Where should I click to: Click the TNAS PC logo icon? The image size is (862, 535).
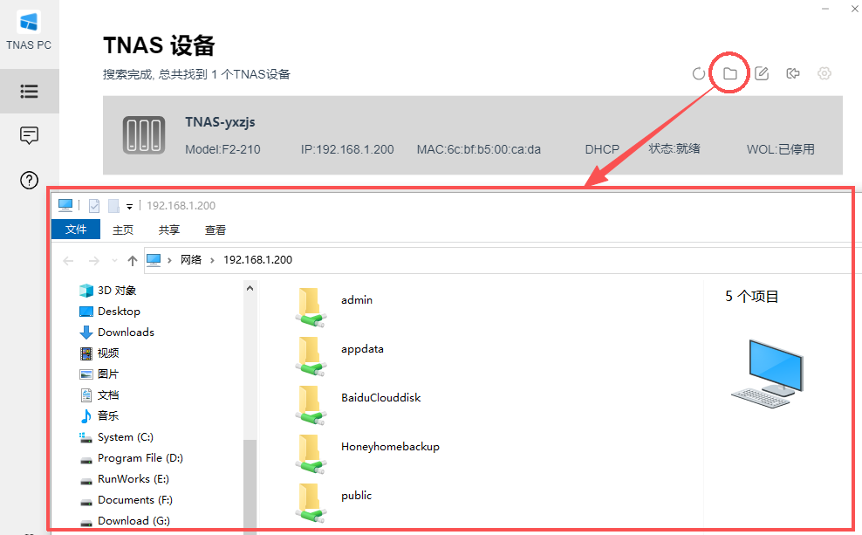click(29, 22)
